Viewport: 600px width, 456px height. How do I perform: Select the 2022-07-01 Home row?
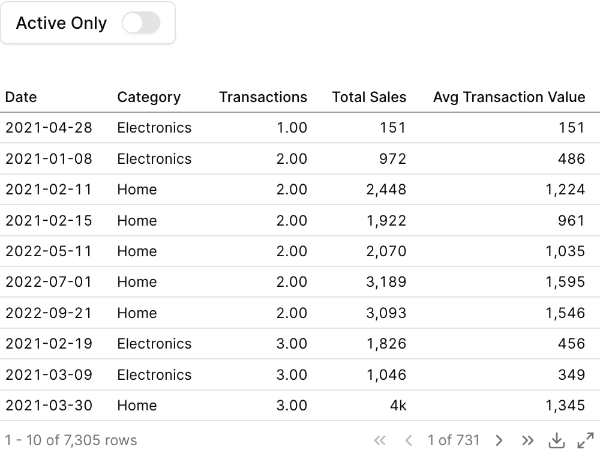coord(300,282)
